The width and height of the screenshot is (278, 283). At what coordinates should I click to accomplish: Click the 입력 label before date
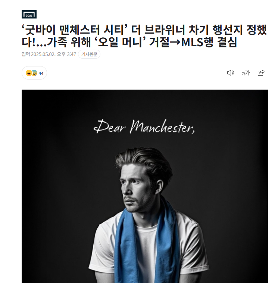coord(26,54)
